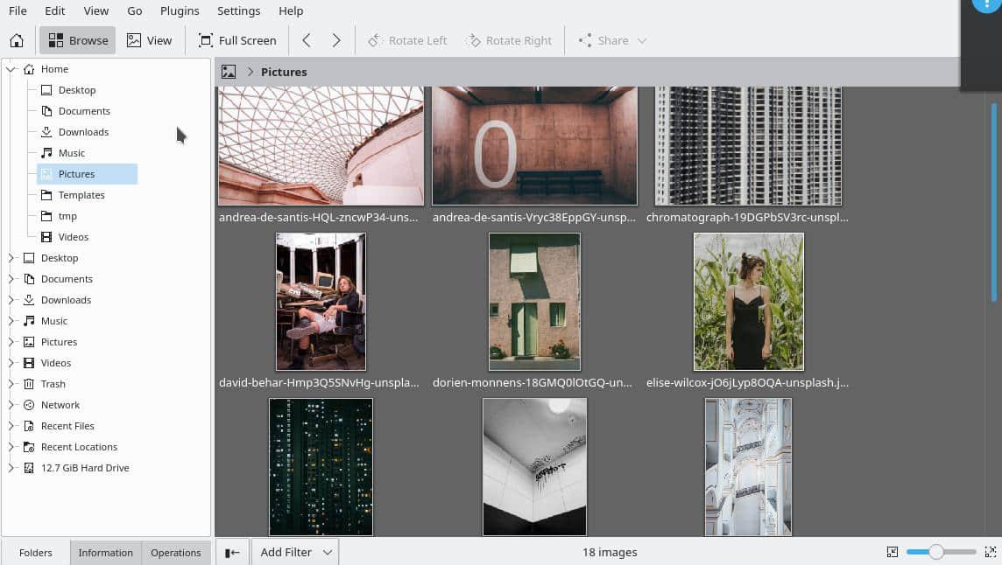Enter Full Screen mode
The width and height of the screenshot is (1002, 565).
pos(237,40)
